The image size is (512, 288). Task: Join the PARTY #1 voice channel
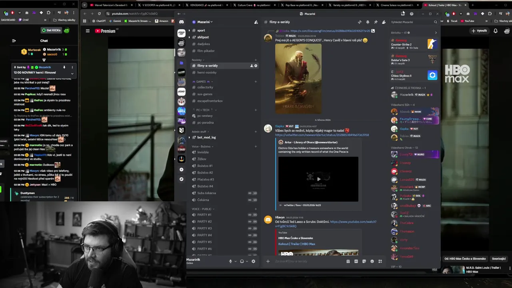coord(224,215)
